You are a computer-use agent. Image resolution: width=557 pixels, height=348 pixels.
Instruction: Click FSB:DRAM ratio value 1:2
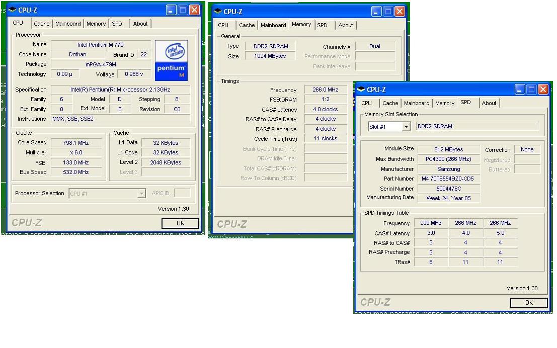click(x=326, y=100)
